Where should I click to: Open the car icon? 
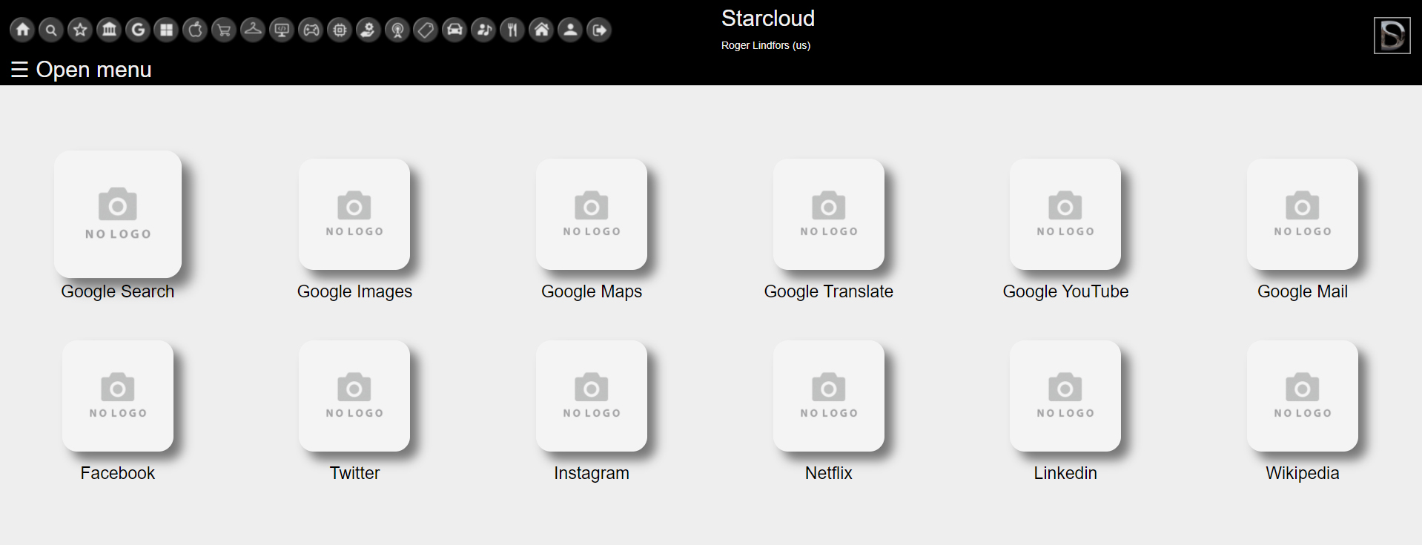454,30
